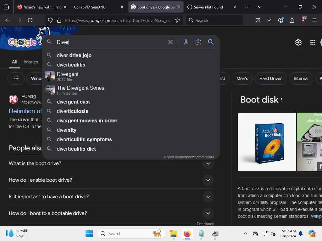This screenshot has width=322, height=241.
Task: Open Google apps grid
Action: [313, 42]
